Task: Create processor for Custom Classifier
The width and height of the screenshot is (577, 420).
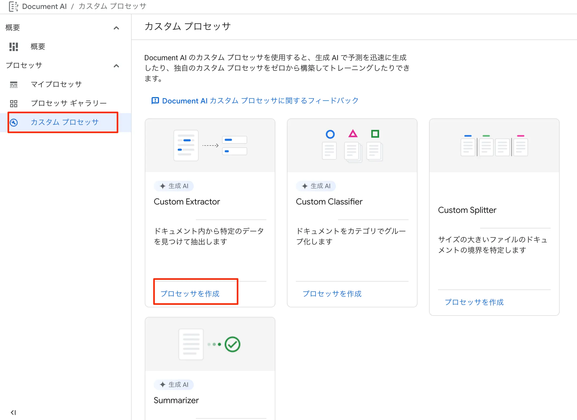Action: 332,294
